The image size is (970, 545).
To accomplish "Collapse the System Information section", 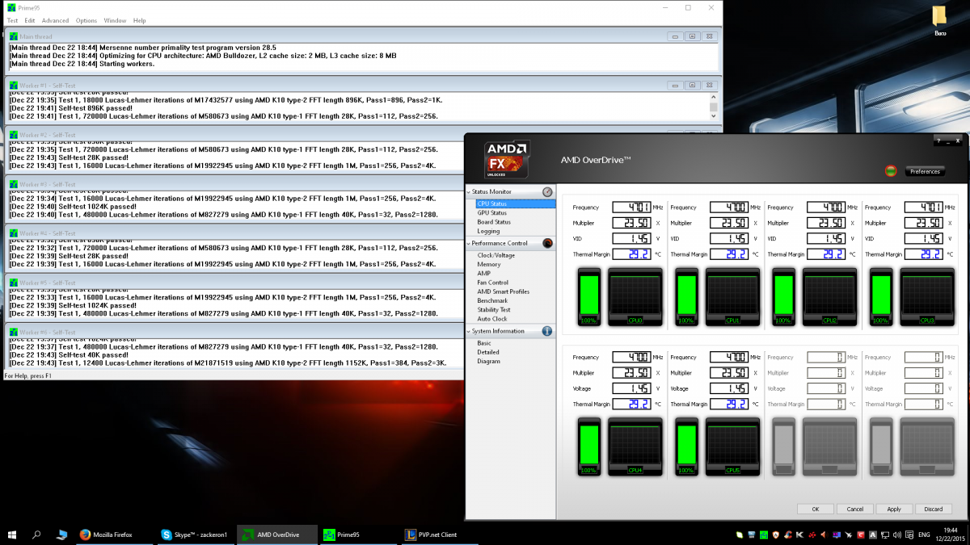I will pyautogui.click(x=469, y=331).
